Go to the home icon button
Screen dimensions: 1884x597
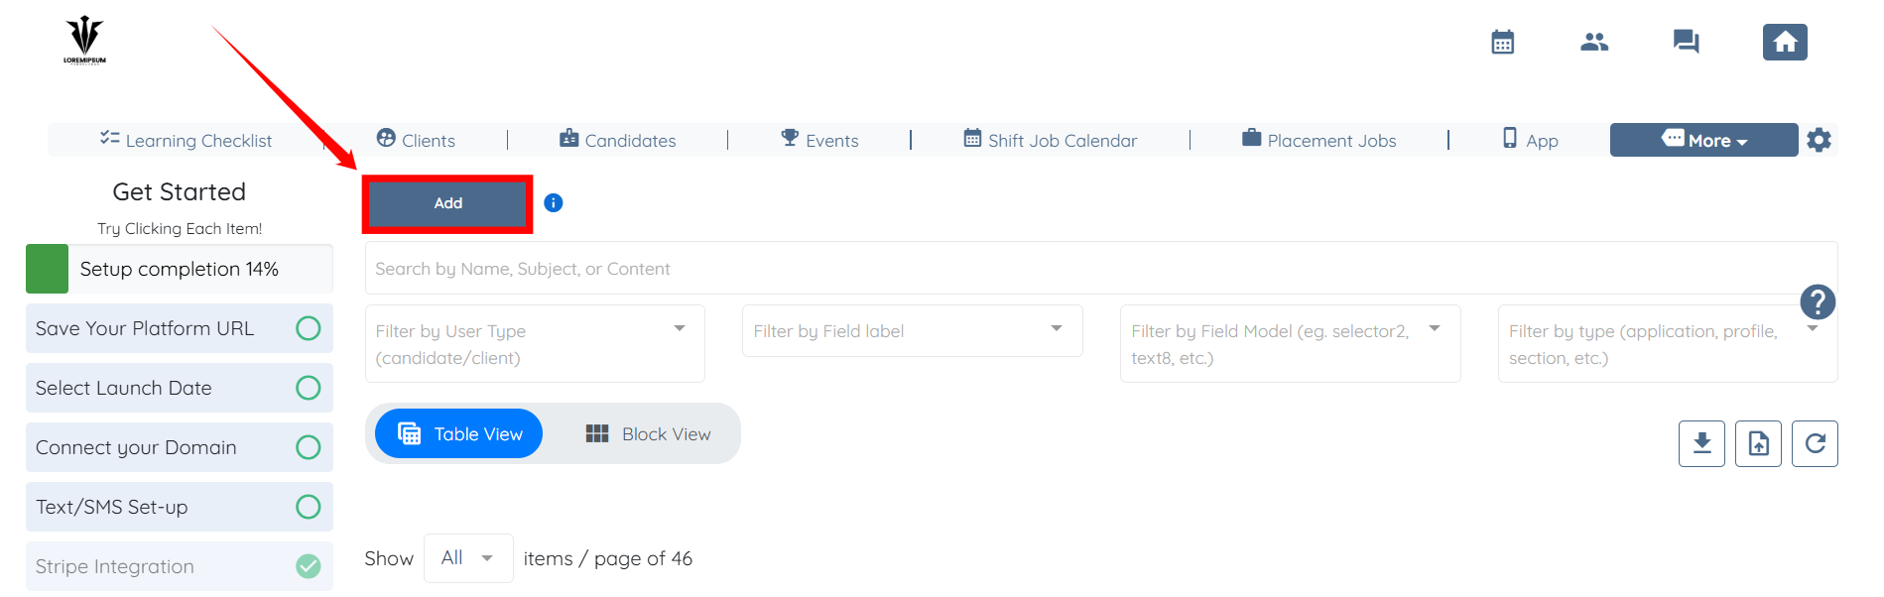(1785, 42)
